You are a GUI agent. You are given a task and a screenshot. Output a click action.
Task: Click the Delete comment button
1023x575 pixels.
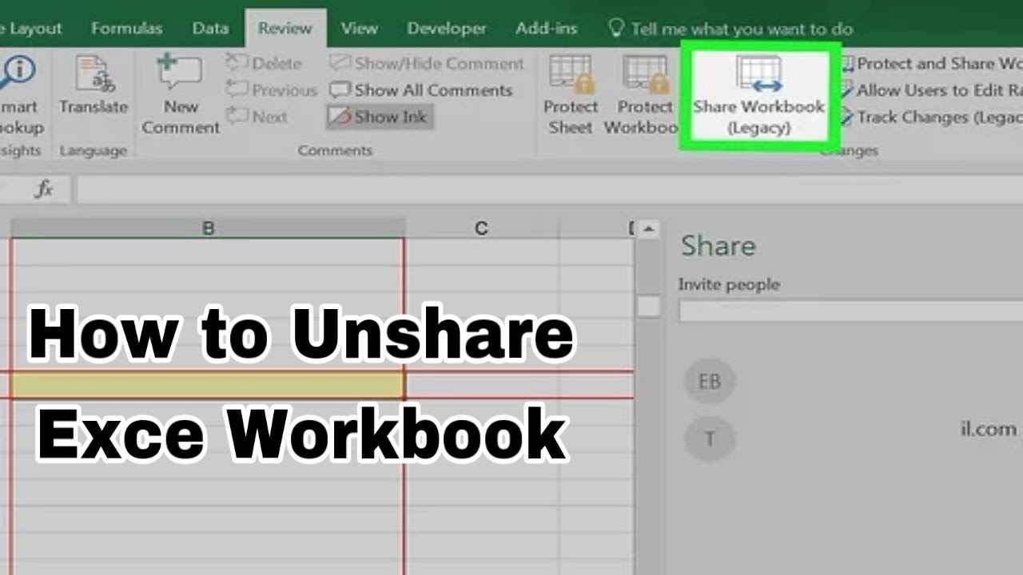(265, 64)
